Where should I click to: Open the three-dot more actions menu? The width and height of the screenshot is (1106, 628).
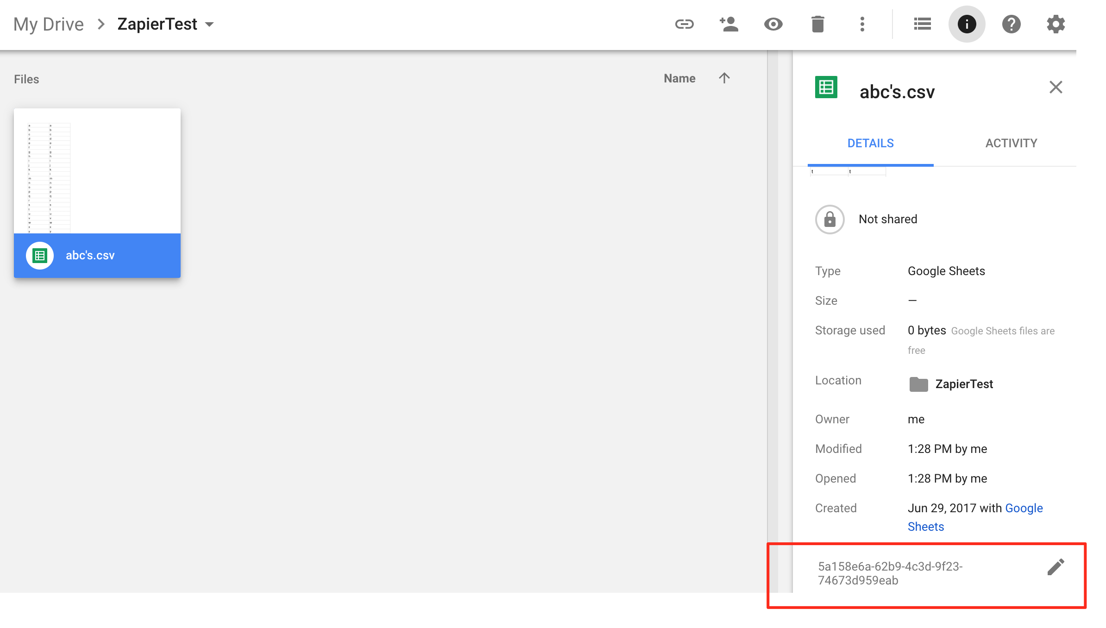click(x=862, y=24)
